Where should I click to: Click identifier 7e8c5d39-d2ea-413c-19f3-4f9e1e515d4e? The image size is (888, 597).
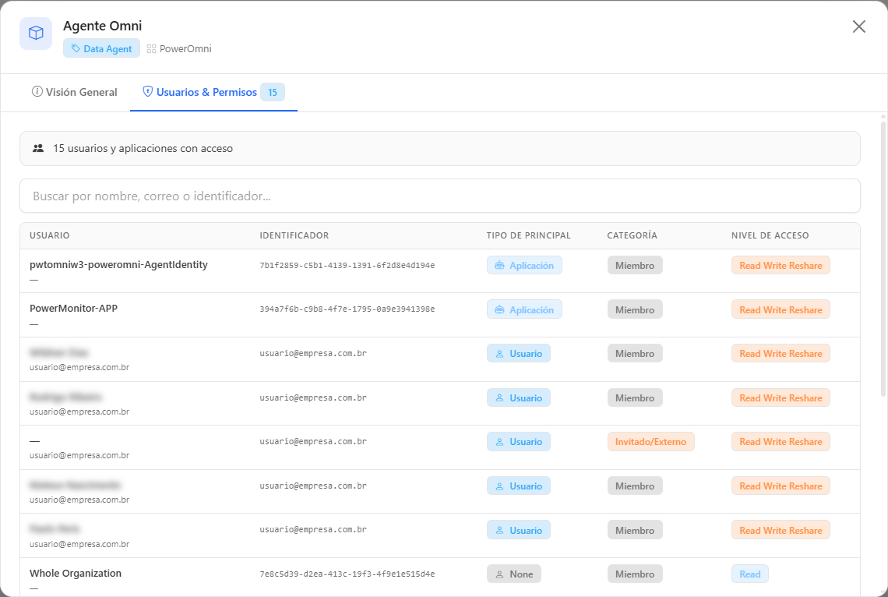pos(347,574)
